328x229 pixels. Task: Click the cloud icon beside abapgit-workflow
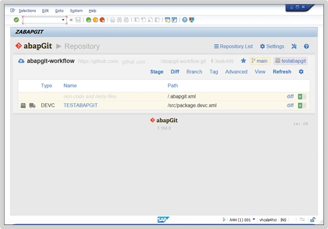[21, 61]
